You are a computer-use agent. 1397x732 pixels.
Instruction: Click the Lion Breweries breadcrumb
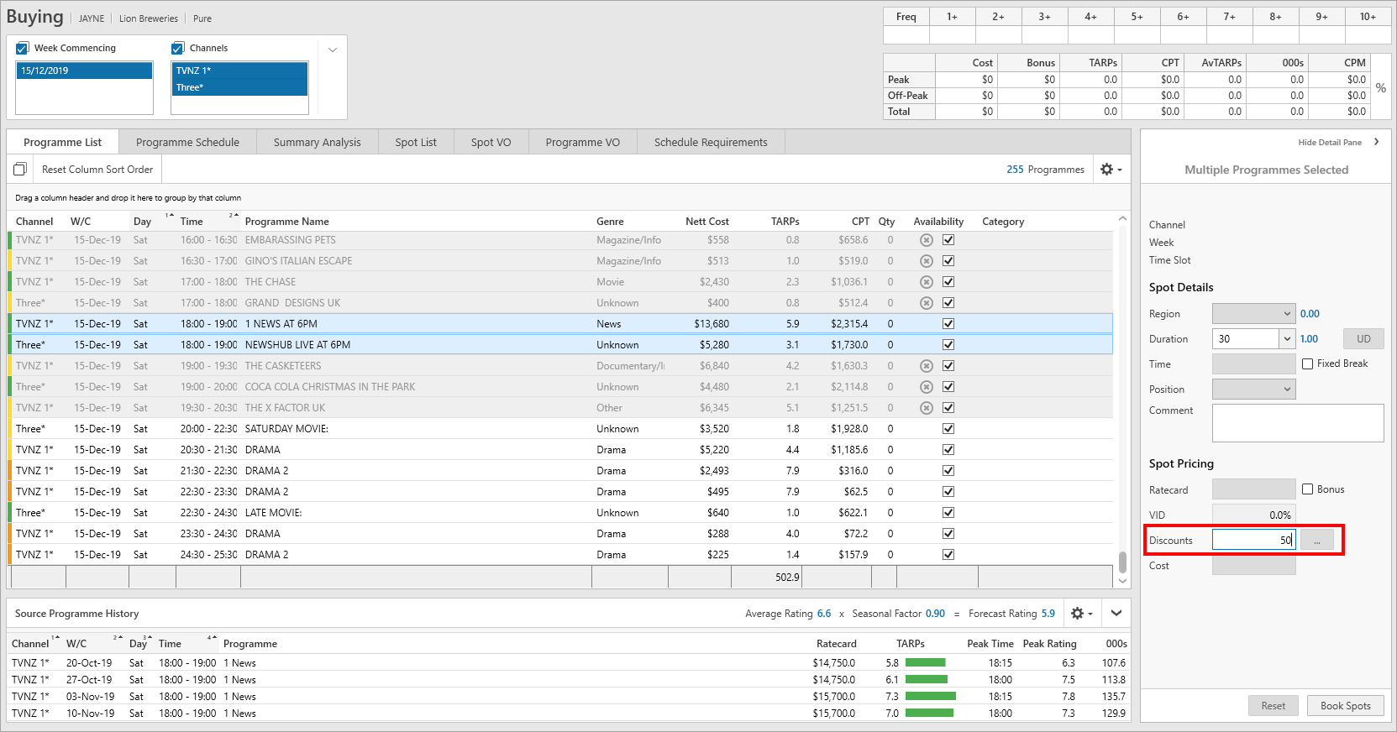click(149, 18)
